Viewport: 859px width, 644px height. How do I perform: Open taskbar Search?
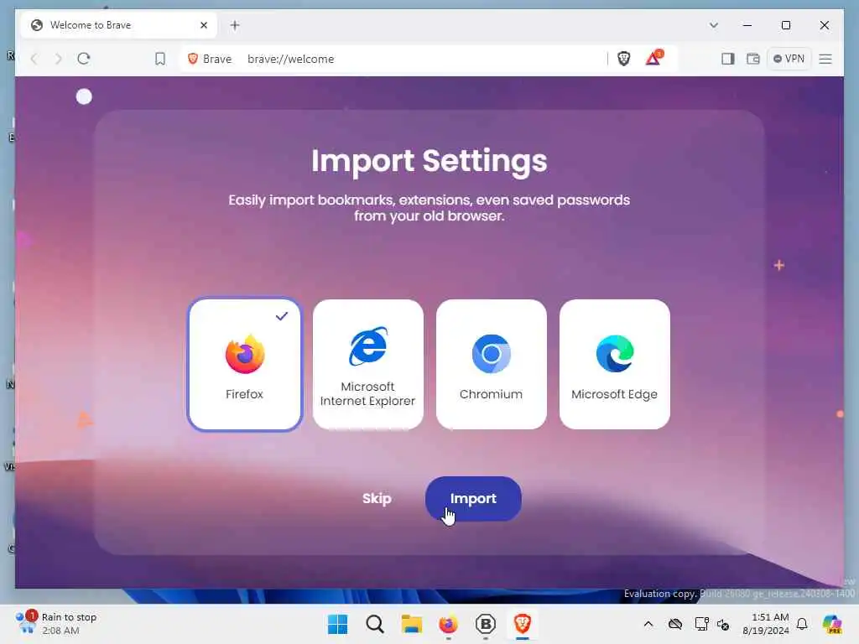click(x=375, y=624)
